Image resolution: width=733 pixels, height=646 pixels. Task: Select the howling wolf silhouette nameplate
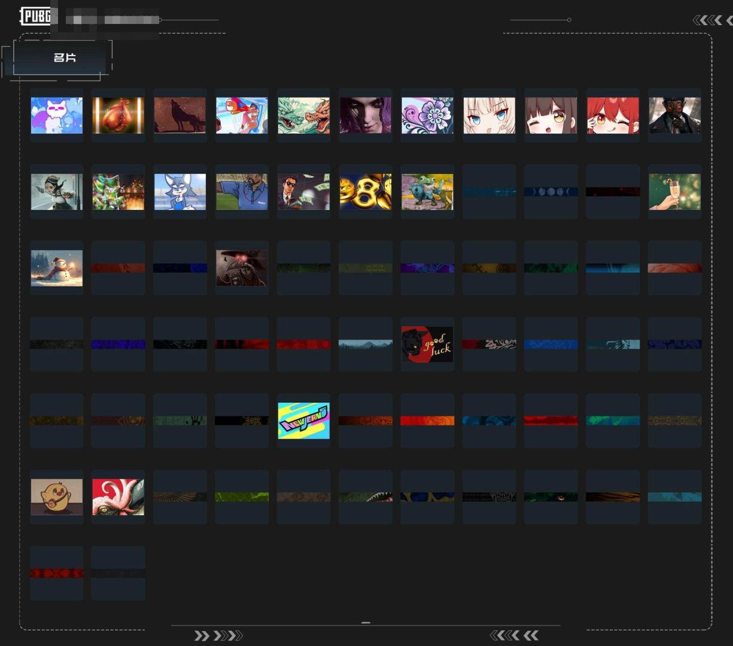(180, 115)
